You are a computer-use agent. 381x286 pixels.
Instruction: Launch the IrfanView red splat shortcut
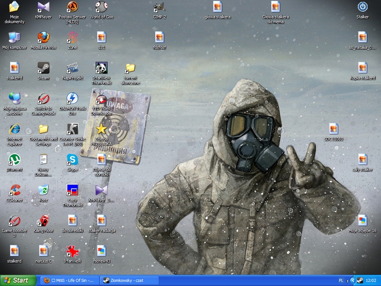(x=72, y=251)
